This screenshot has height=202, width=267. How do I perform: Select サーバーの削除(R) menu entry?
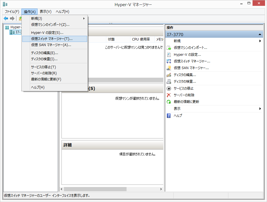(55, 73)
